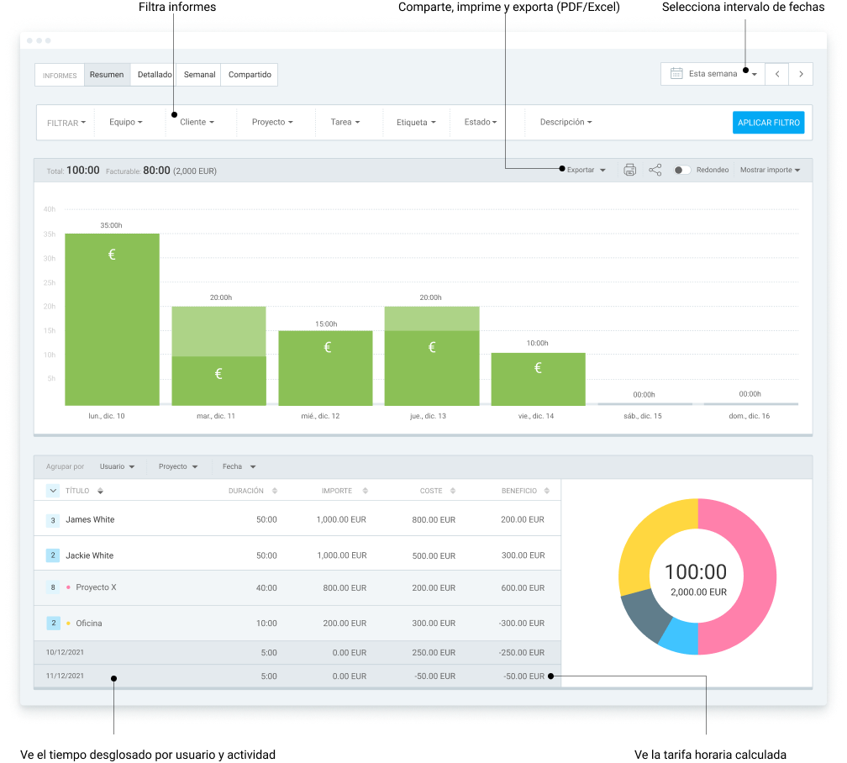847x763 pixels.
Task: Switch to the Resumen tab
Action: tap(107, 75)
